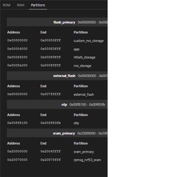Click address 0x20070000 of rpmsg_nrf53_sram
The width and height of the screenshot is (179, 177).
coord(17,160)
